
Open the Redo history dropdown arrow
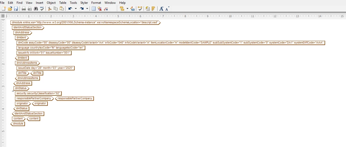(87, 9)
